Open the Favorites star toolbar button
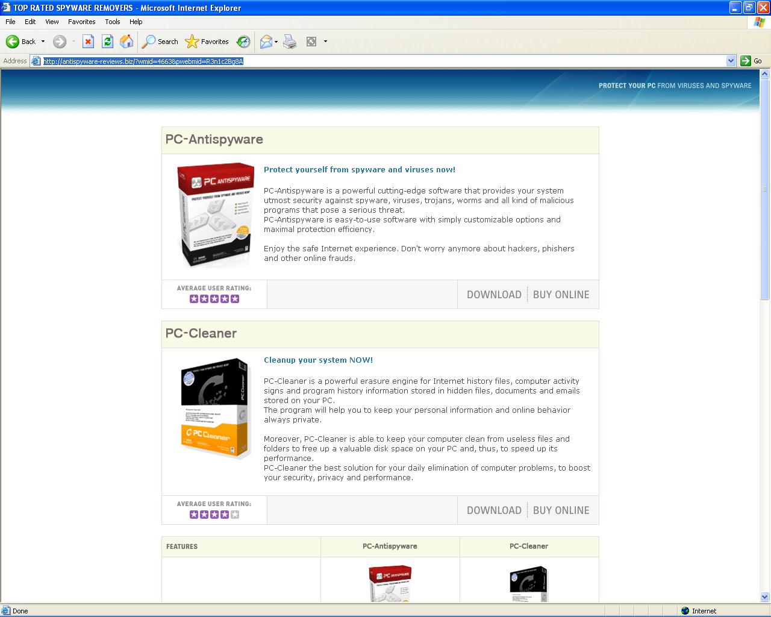The height and width of the screenshot is (617, 771). point(207,42)
